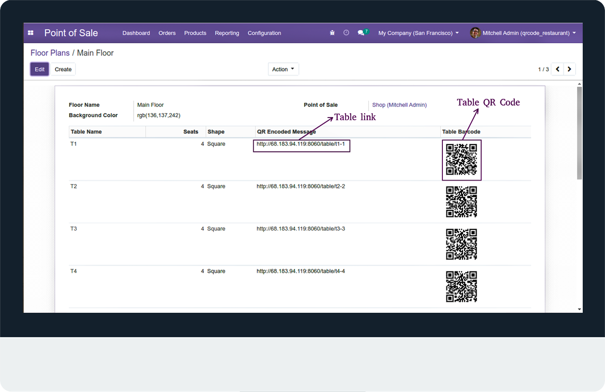Click the debug bug icon
The height and width of the screenshot is (392, 605).
(332, 33)
